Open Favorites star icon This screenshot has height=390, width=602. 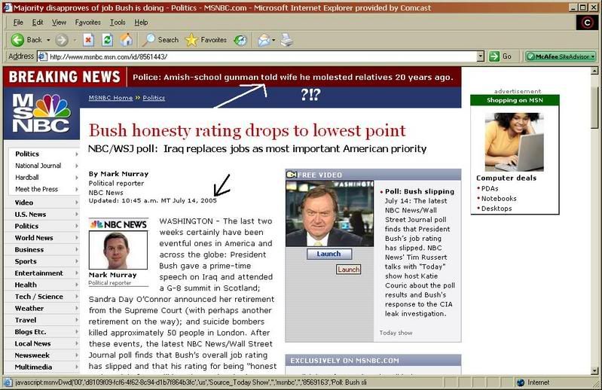[x=191, y=40]
